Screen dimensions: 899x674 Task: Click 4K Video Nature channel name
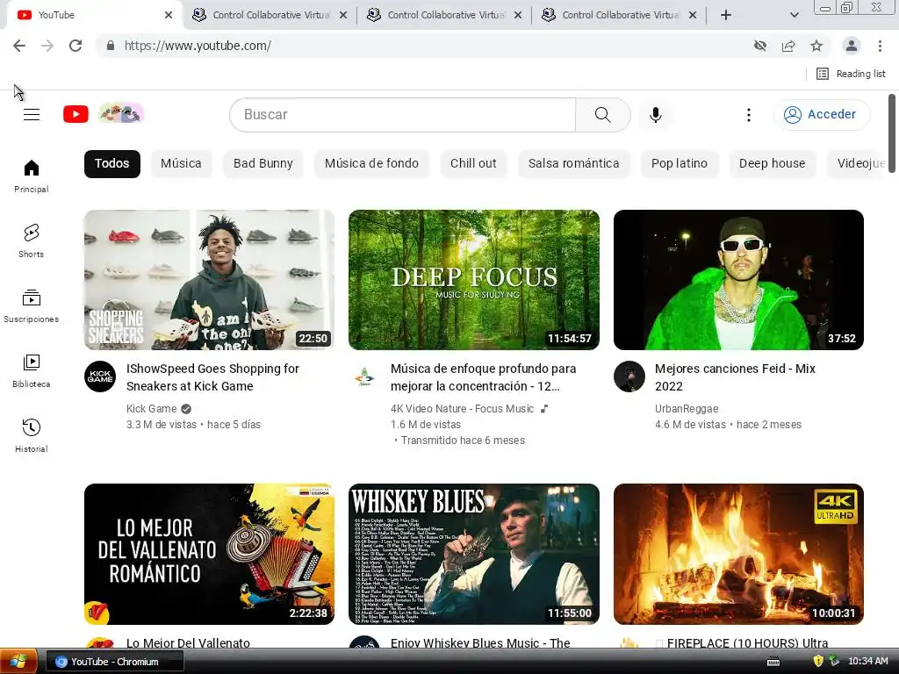pos(462,409)
